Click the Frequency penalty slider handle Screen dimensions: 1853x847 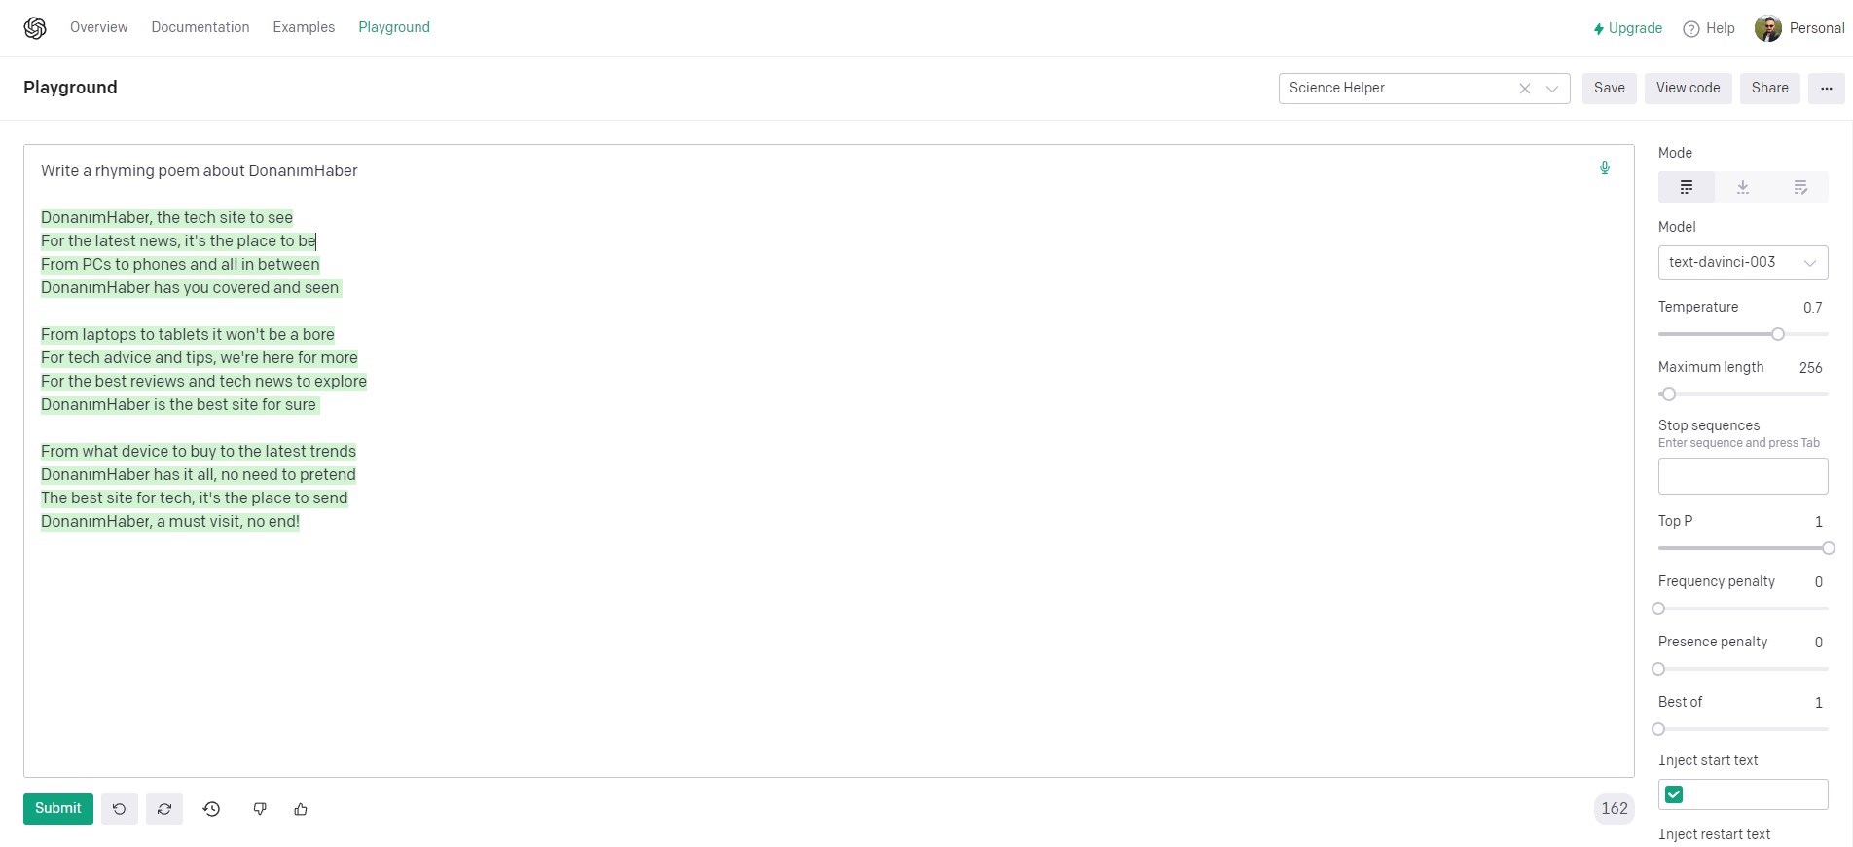[1659, 608]
